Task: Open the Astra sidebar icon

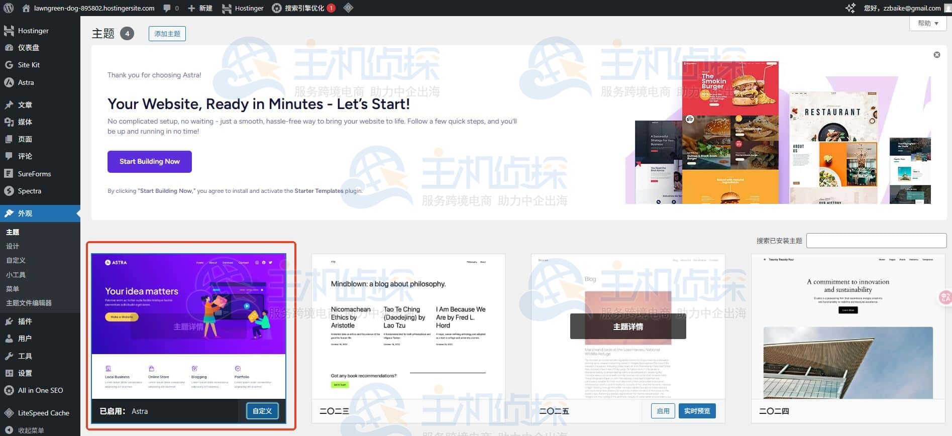Action: [9, 82]
